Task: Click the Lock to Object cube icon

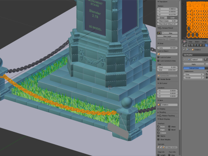Action: point(159,54)
